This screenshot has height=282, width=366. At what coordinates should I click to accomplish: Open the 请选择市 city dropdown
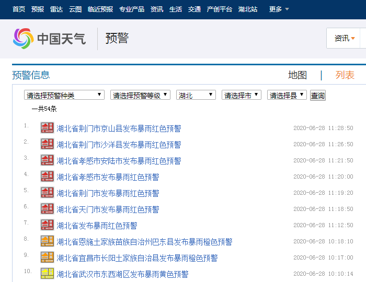242,95
